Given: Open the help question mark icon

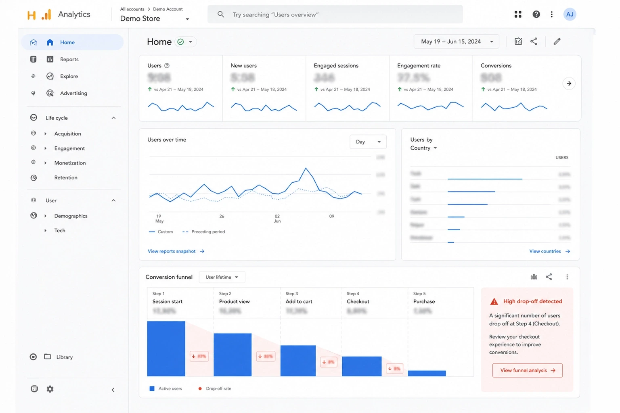Looking at the screenshot, I should (536, 15).
